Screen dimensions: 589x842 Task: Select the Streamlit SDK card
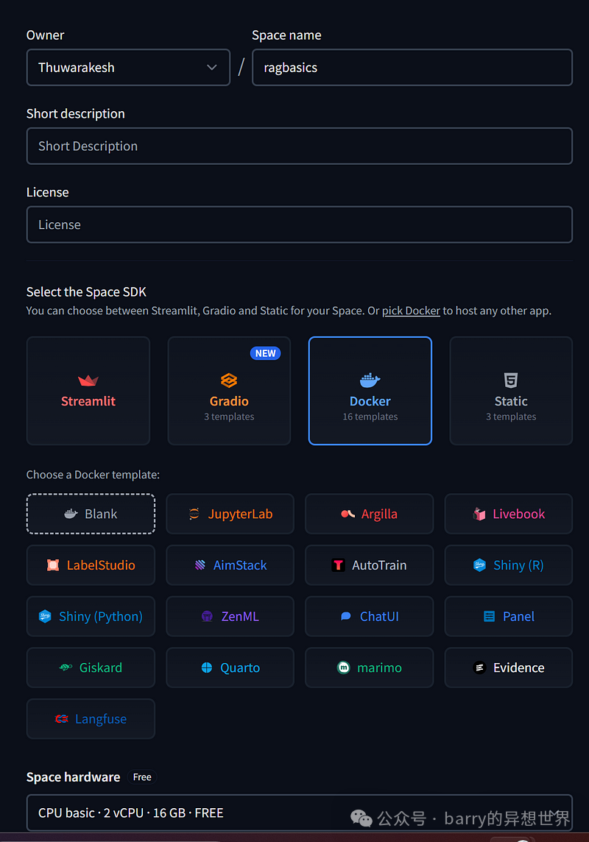tap(88, 391)
